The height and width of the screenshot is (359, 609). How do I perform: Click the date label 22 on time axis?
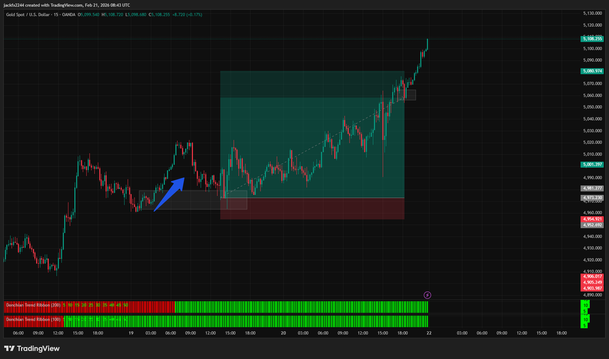click(429, 333)
